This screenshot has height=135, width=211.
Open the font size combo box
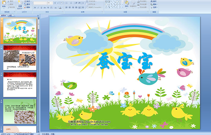tap(50, 3)
